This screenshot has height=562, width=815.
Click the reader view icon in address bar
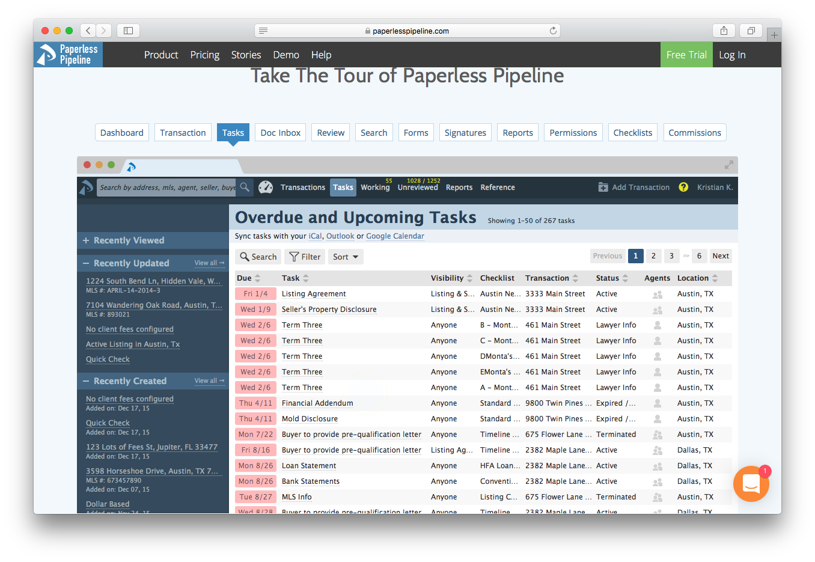coord(263,31)
